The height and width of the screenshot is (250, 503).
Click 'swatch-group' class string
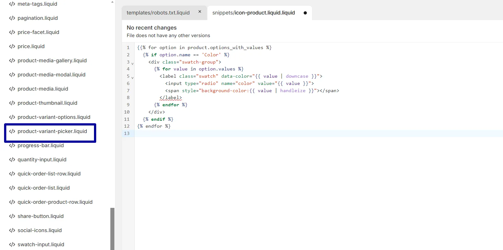199,62
